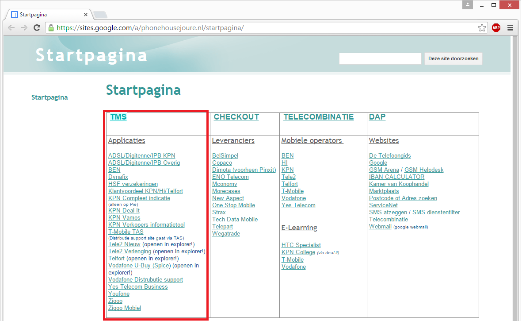Open the Ziggo Mobiel link
Viewport: 522px width, 321px height.
125,308
